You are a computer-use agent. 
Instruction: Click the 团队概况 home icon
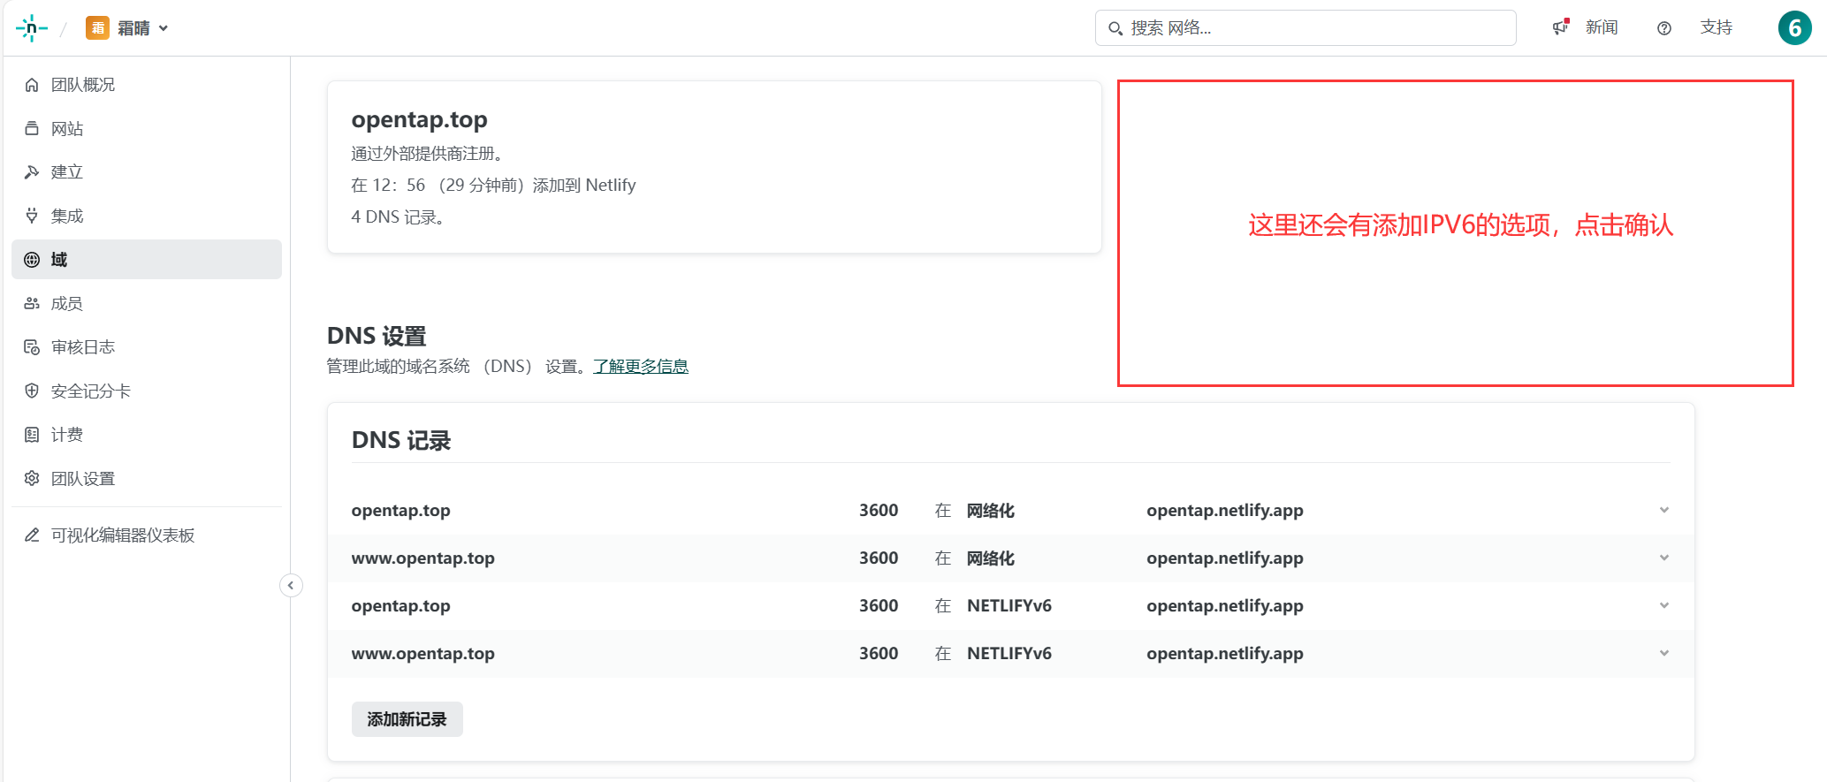point(32,85)
